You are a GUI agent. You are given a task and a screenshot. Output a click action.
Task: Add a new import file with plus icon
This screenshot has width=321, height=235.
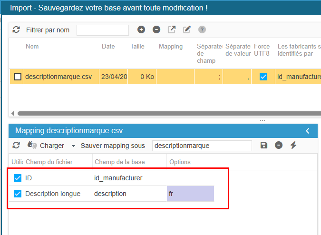point(141,29)
